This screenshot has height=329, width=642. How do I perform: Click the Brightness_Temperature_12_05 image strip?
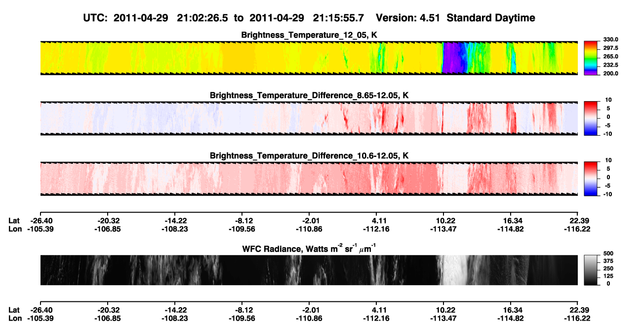(309, 58)
